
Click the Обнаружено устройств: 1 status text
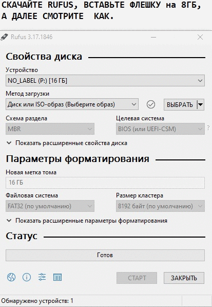pyautogui.click(x=37, y=301)
